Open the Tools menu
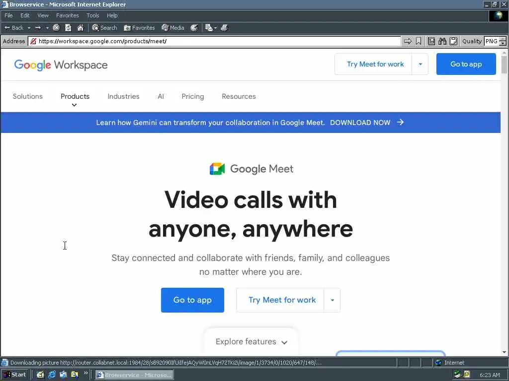The height and width of the screenshot is (381, 509). pos(92,15)
